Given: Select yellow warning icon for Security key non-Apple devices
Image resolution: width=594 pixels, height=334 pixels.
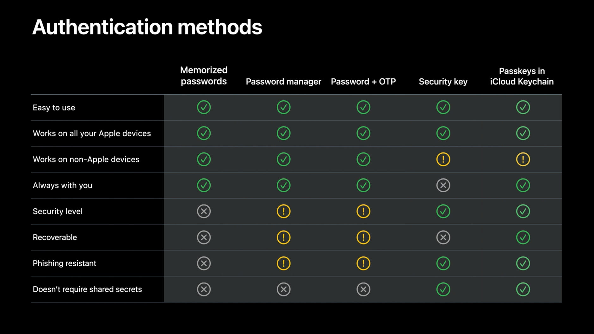Looking at the screenshot, I should tap(443, 159).
